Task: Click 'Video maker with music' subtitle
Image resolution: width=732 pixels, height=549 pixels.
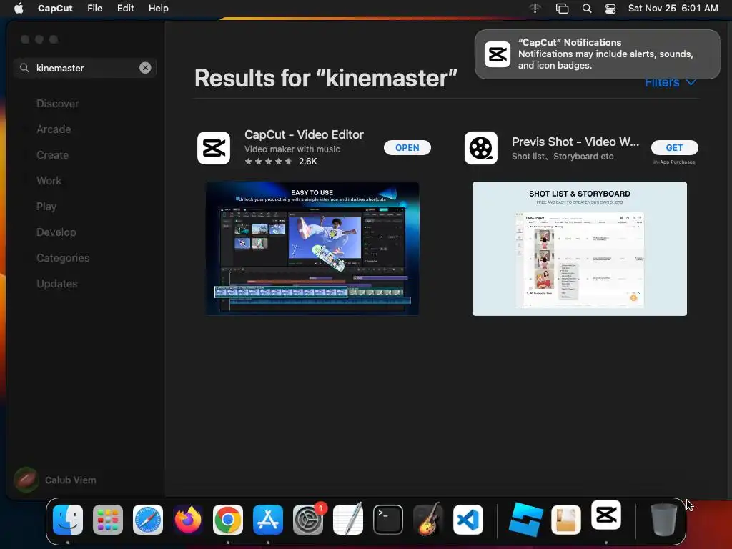Action: click(292, 149)
